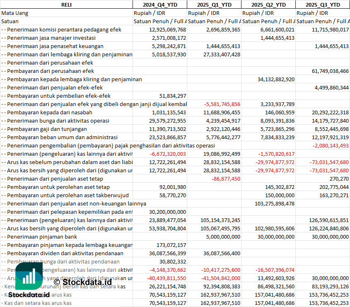Click value 150,000,000
The height and width of the screenshot is (307, 350).
click(280, 195)
